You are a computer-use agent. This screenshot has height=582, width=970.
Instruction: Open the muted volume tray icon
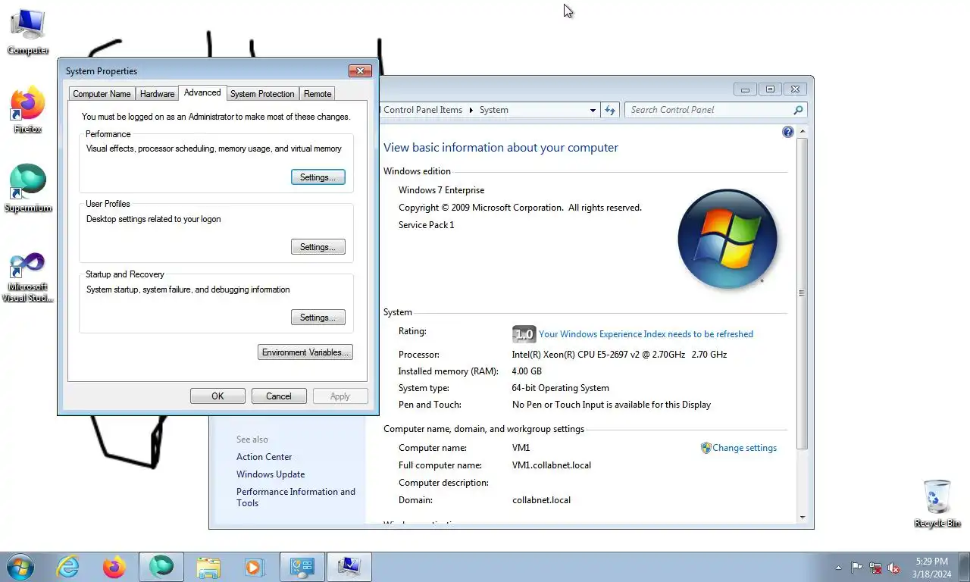coord(893,567)
